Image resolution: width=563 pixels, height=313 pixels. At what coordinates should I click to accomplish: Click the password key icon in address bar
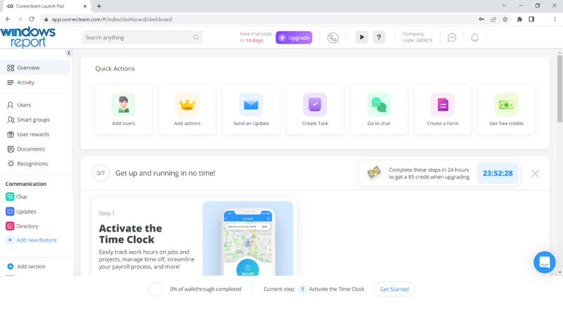482,19
